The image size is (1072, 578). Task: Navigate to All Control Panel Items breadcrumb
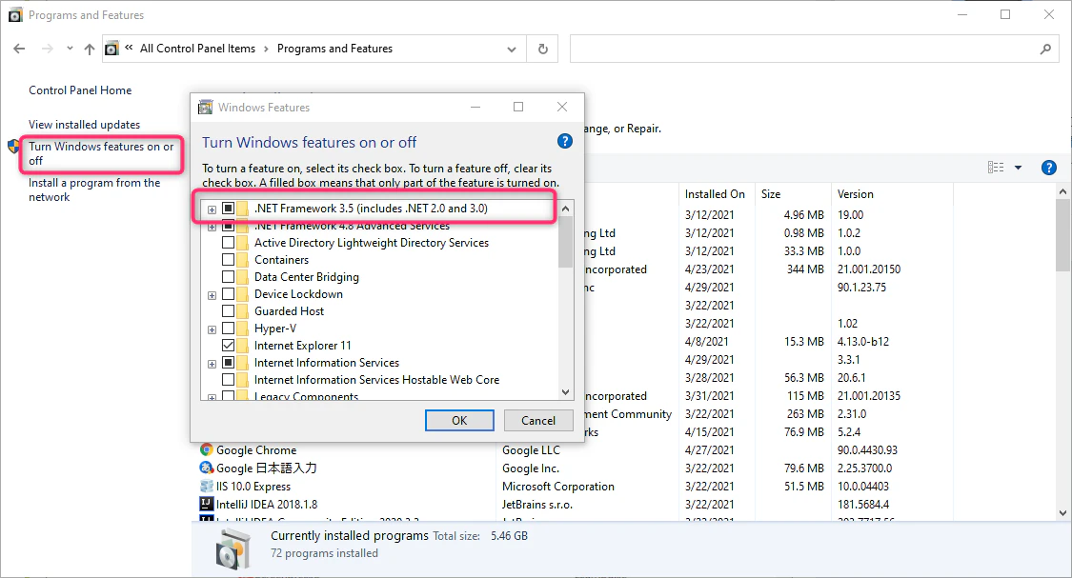coord(197,49)
